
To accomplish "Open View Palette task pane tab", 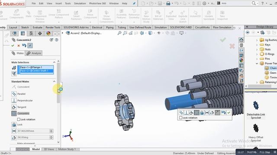I will (242, 56).
